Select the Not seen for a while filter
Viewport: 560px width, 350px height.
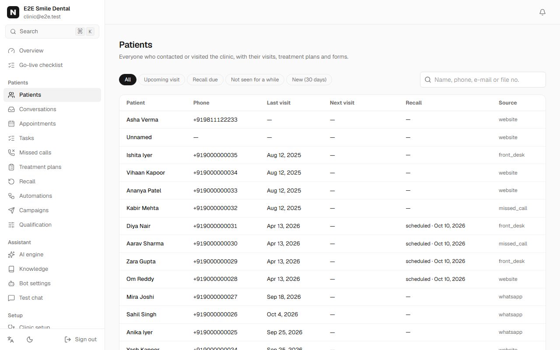click(255, 80)
